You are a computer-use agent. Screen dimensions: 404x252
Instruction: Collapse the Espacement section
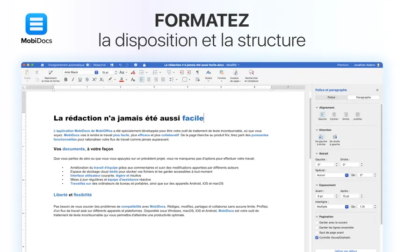tap(317, 185)
